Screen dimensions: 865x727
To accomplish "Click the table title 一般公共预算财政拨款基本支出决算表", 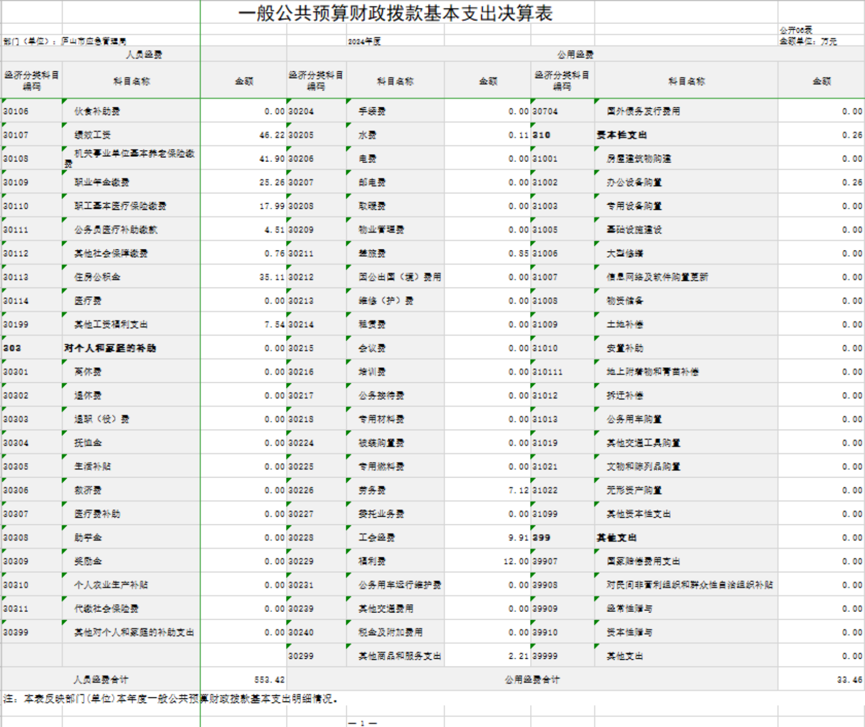I will click(x=395, y=13).
